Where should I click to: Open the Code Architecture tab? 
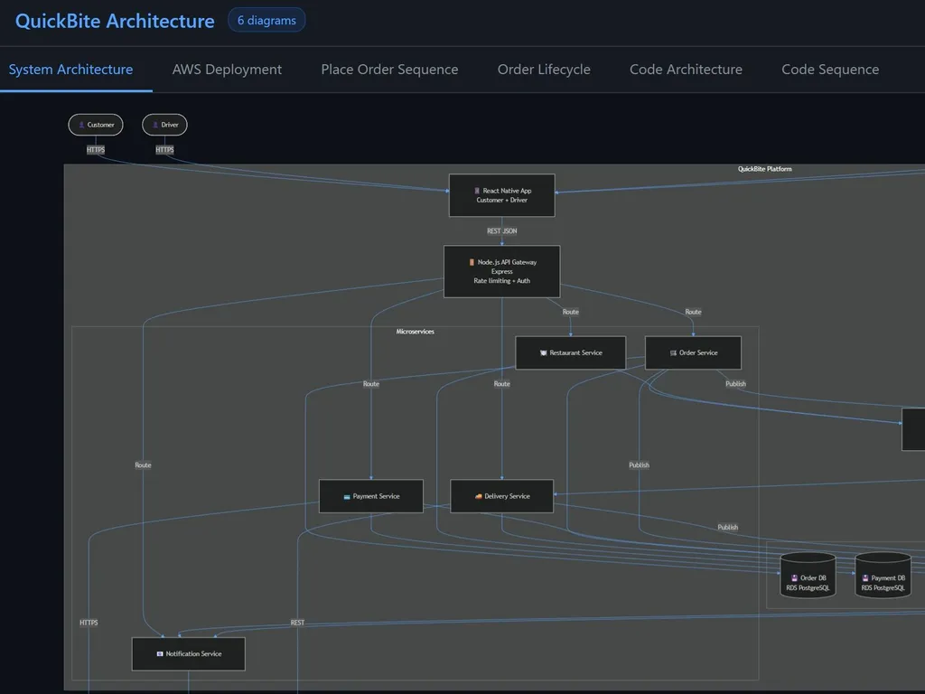pos(687,70)
